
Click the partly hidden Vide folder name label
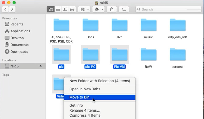coord(60,96)
